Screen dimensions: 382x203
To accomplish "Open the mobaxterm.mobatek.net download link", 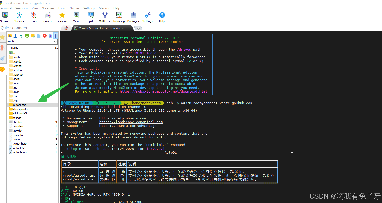I will (163, 91).
